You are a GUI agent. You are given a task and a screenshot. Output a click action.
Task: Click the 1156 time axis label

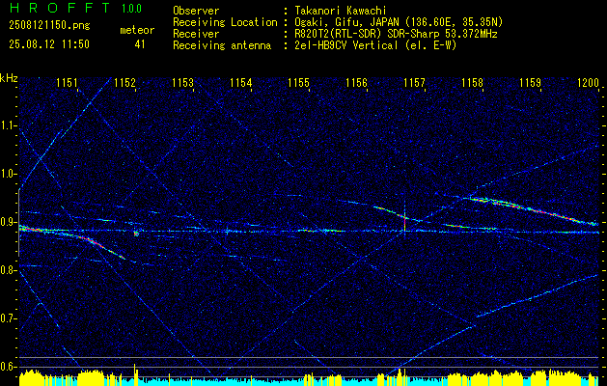356,82
